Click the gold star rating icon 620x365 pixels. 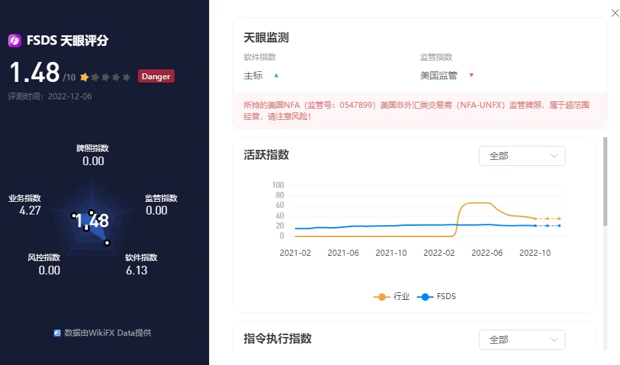point(84,77)
